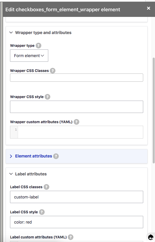Click inside Wrapper custom attributes YAML editor
The image size is (155, 242).
[x=80, y=132]
